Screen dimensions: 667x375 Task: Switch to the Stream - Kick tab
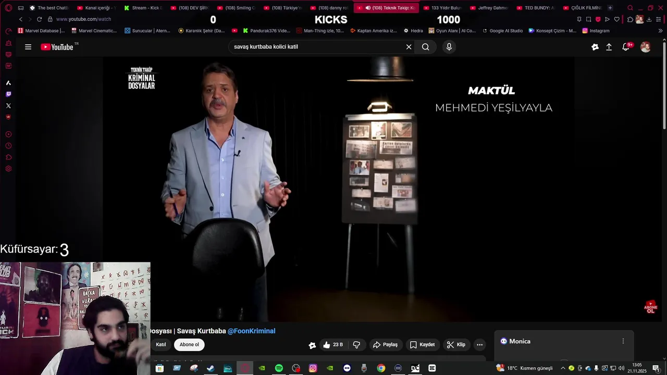click(143, 8)
